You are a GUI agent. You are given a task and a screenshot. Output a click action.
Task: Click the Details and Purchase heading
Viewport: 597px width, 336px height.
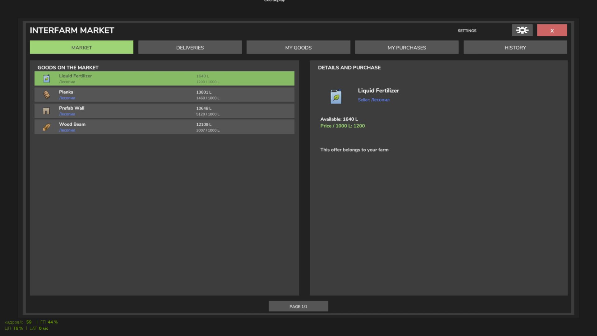(349, 68)
